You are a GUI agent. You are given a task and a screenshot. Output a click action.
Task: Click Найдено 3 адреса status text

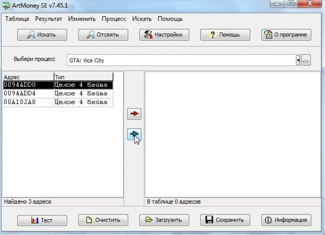click(28, 201)
